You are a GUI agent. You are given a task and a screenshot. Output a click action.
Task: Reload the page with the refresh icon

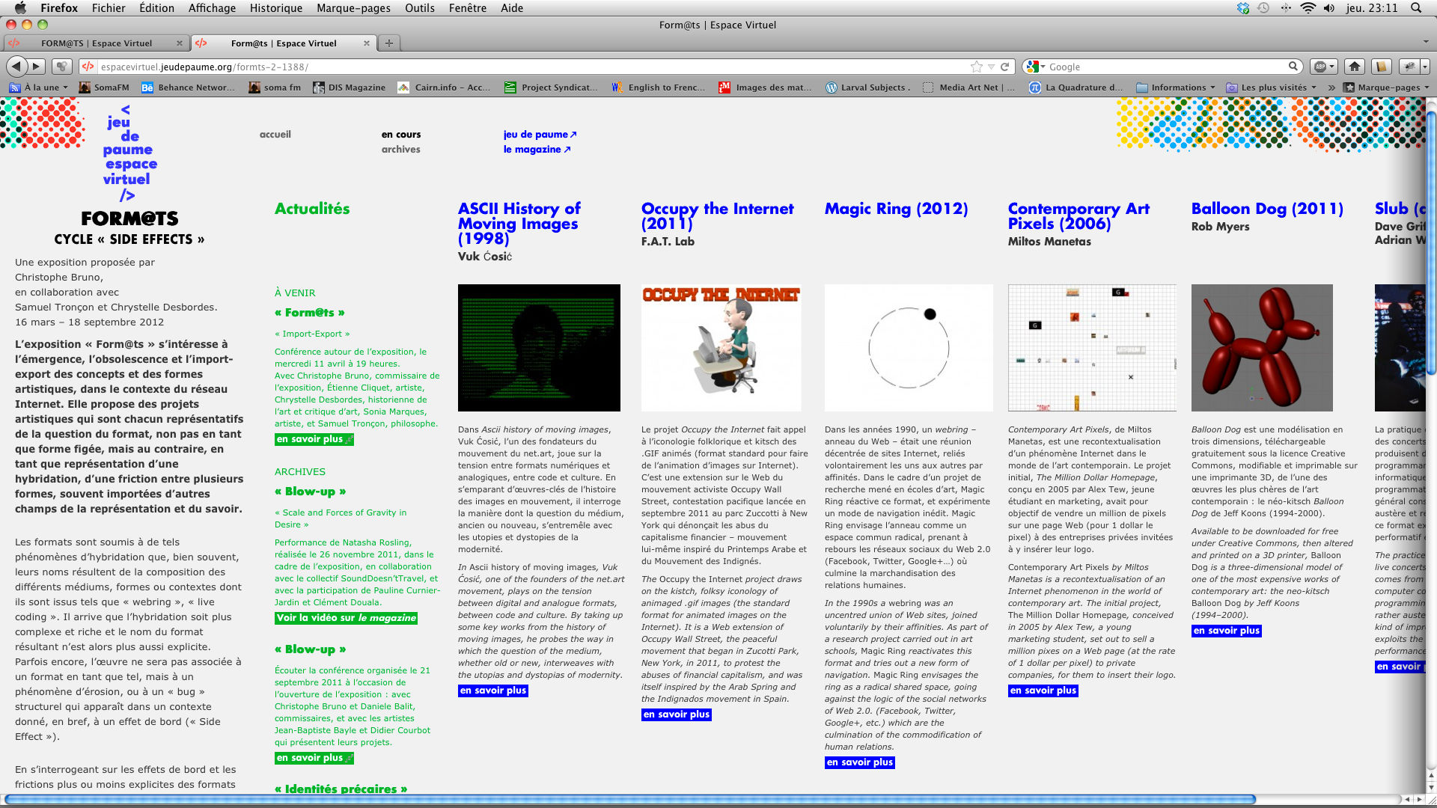click(x=1005, y=67)
